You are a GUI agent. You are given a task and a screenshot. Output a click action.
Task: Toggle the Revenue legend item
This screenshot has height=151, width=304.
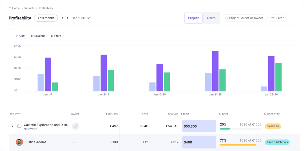coord(38,36)
